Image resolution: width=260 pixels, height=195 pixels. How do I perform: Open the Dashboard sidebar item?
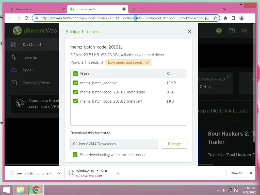(x=32, y=45)
